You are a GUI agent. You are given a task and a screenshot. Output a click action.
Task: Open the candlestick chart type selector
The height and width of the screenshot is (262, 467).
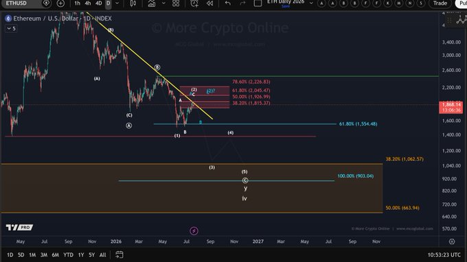coord(133,3)
